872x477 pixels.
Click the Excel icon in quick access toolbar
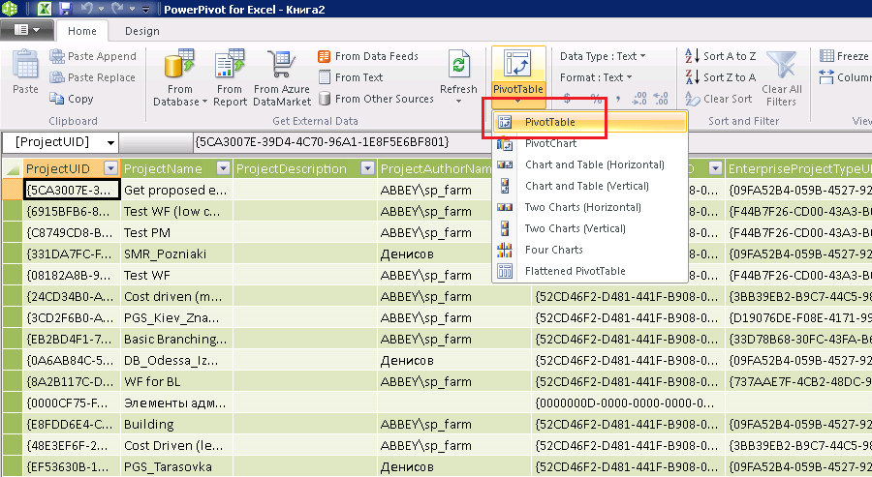click(44, 9)
